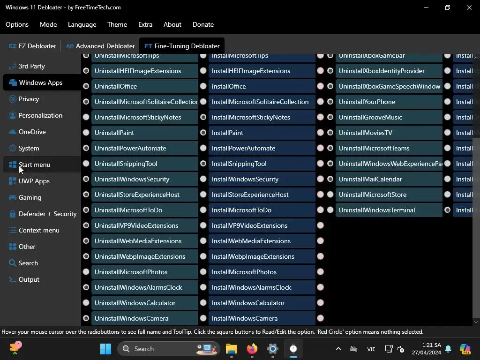Click the InstallWindowsSecurity square button
The height and width of the screenshot is (360, 480).
[x=262, y=179]
